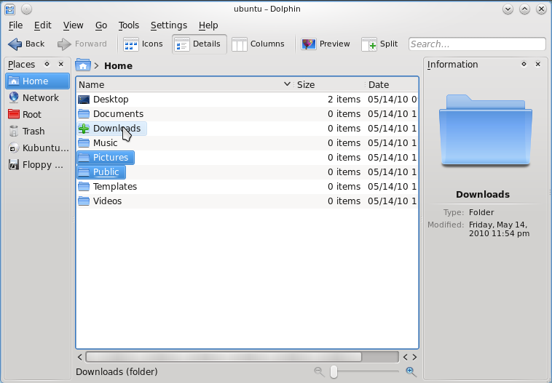Click the zoom out magnifier icon
552x383 pixels.
click(319, 371)
